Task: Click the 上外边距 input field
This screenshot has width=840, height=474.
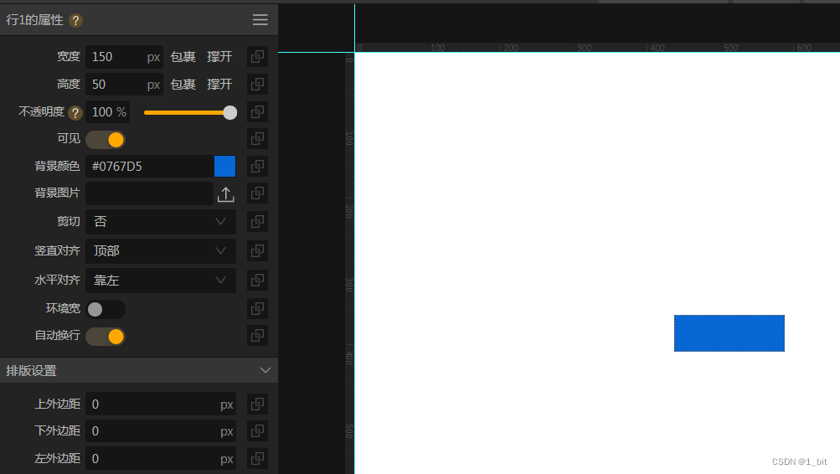Action: (161, 404)
